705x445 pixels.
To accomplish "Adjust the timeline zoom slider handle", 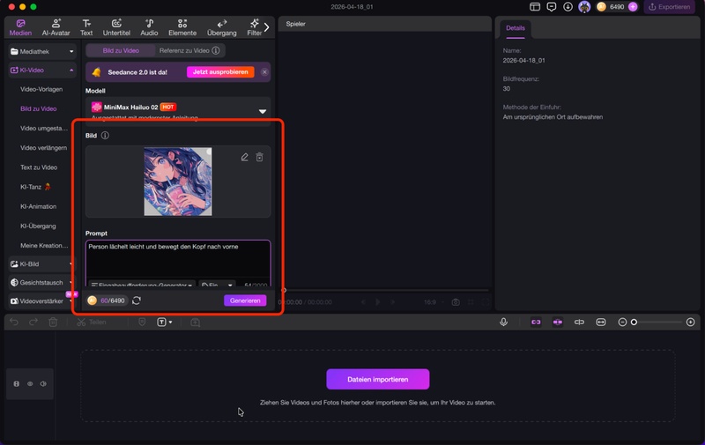I will click(x=634, y=323).
